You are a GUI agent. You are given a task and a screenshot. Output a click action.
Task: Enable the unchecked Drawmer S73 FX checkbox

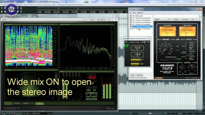click(131, 29)
